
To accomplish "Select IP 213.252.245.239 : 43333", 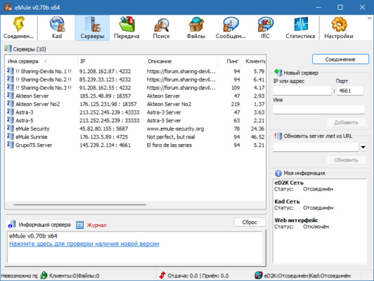I will tap(109, 112).
